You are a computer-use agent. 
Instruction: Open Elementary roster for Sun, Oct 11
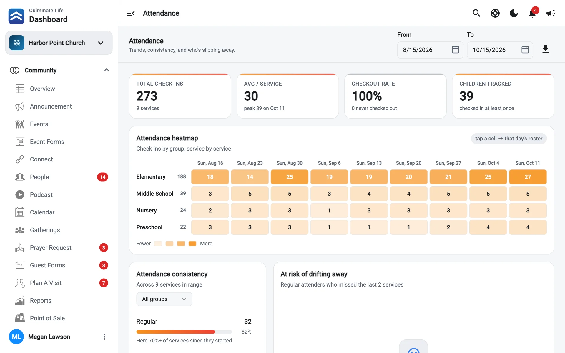528,177
